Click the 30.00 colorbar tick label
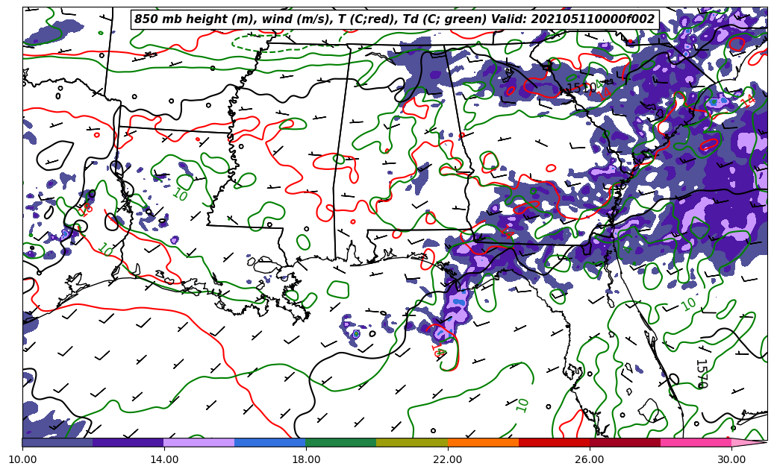Screen dimensions: 774x472 click(x=731, y=459)
